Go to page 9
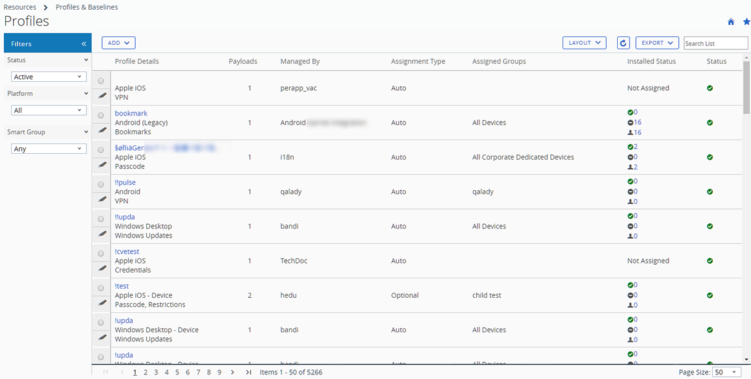 pos(220,373)
